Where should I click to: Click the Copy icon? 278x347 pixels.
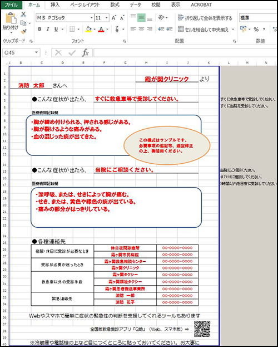tap(23, 23)
